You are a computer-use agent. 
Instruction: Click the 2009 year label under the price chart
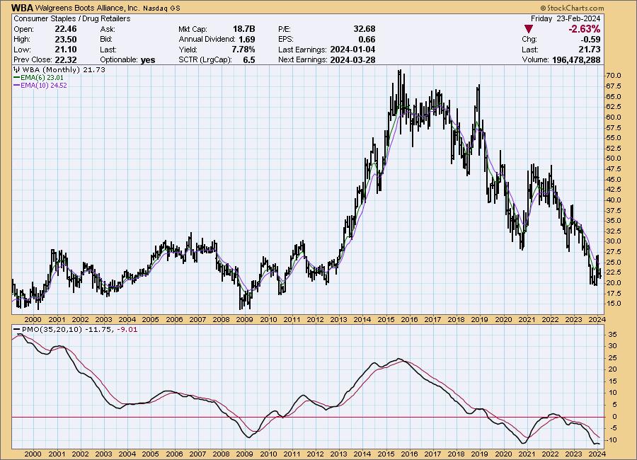pos(245,320)
